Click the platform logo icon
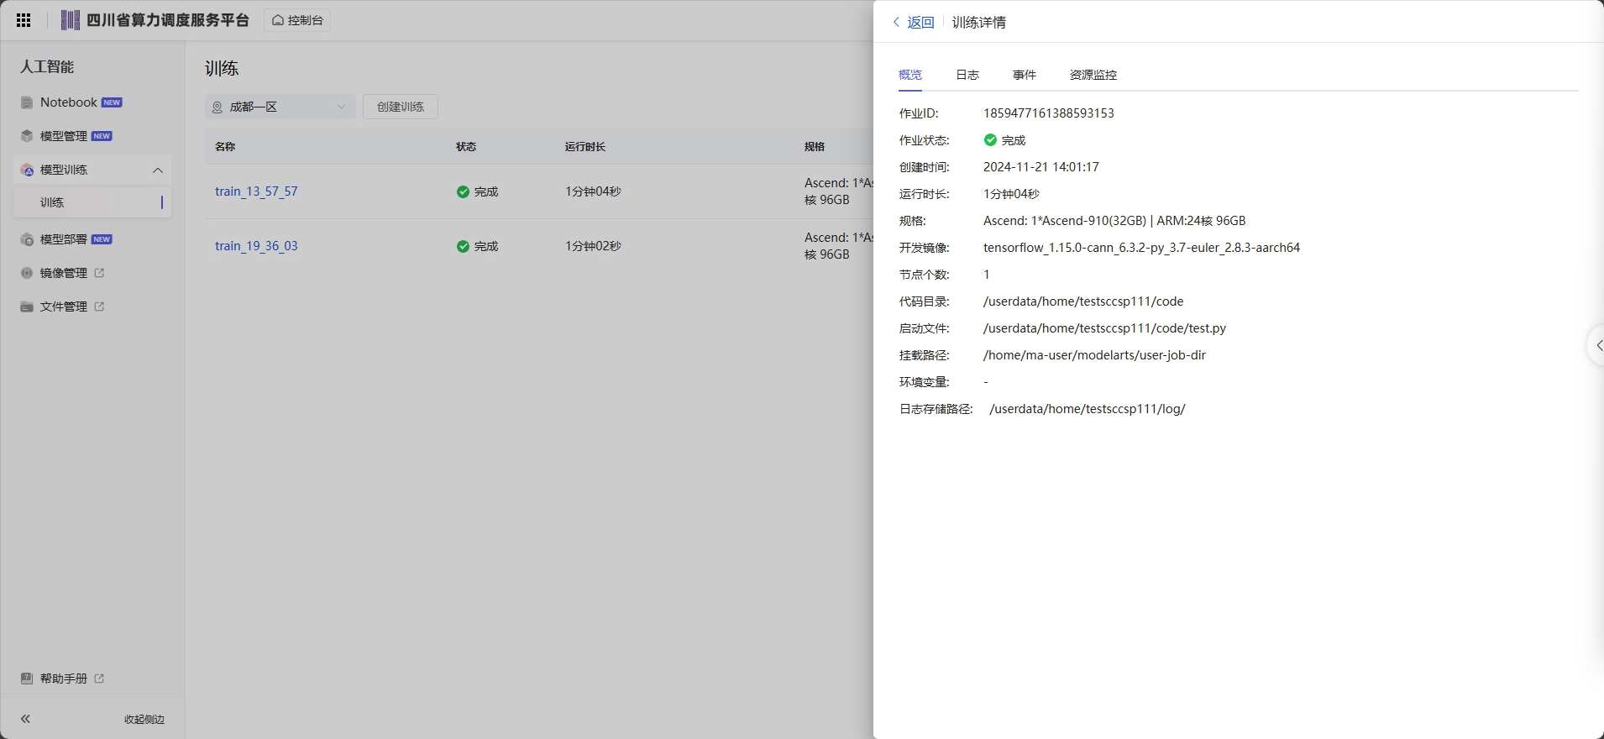 (x=71, y=20)
